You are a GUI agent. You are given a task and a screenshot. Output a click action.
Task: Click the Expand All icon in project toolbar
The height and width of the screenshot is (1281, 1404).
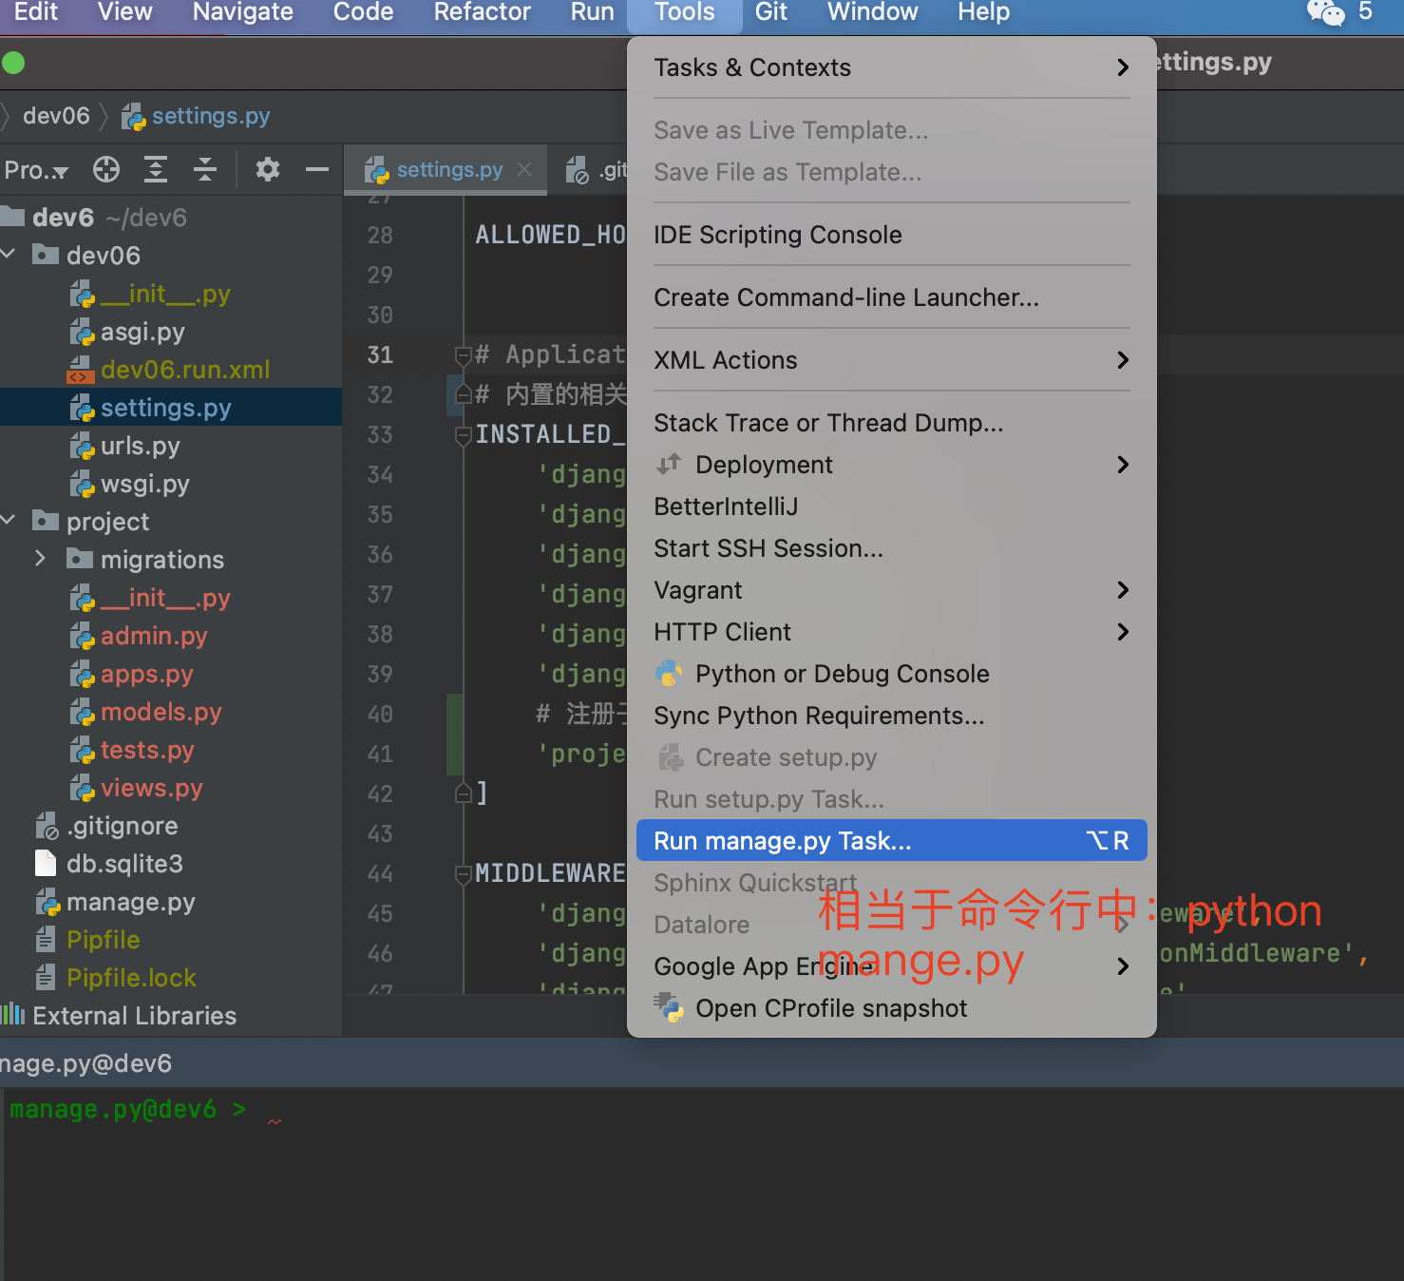tap(156, 170)
